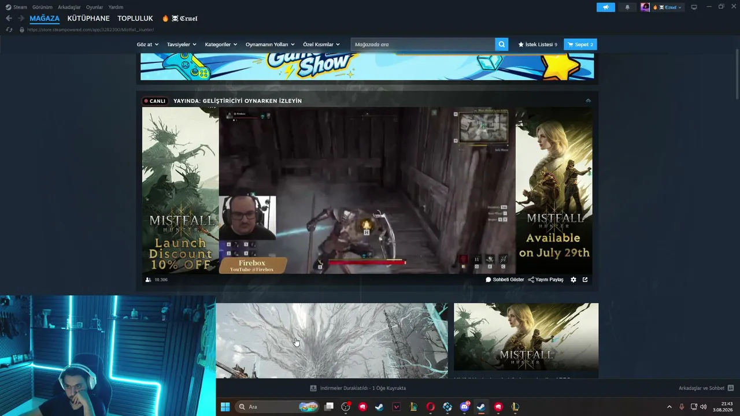Screen dimensions: 740x416
Task: Open İstek Listesi wishlist
Action: tap(538, 44)
